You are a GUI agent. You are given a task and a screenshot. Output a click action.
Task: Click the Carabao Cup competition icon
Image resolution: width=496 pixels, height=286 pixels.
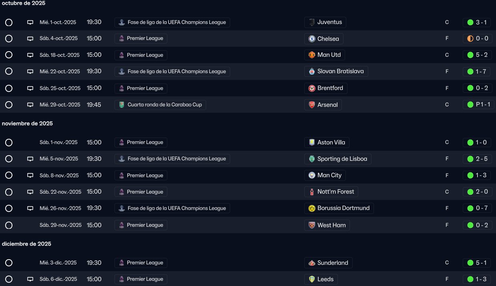(x=122, y=105)
